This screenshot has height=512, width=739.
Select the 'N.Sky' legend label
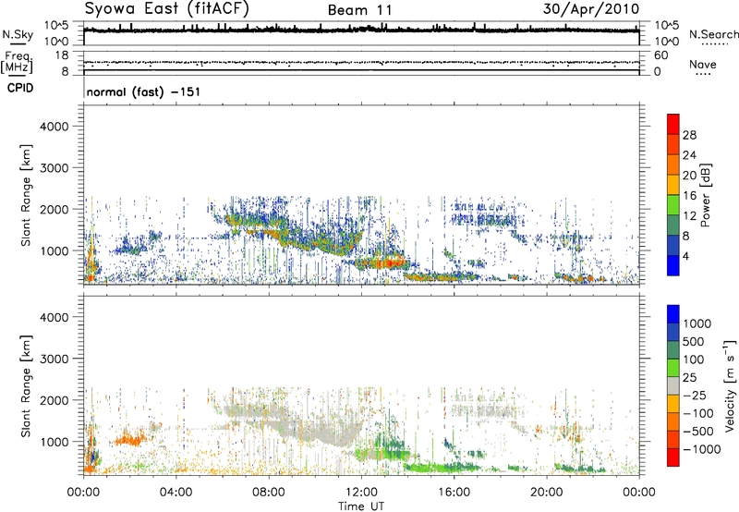tap(18, 34)
